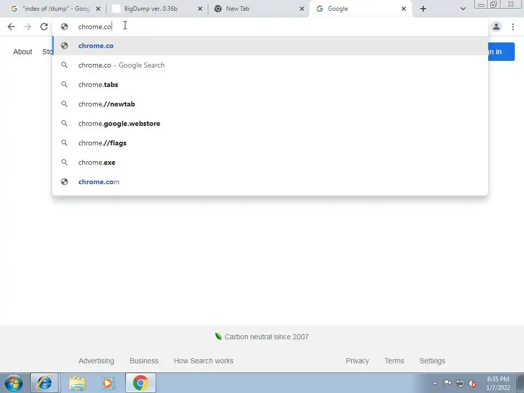This screenshot has height=393, width=524.
Task: Click the globe icon in the address bar
Action: point(64,27)
